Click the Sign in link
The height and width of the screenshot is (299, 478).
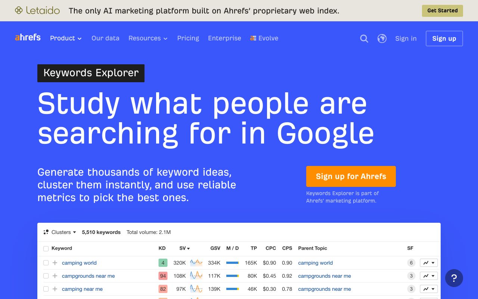coord(406,38)
